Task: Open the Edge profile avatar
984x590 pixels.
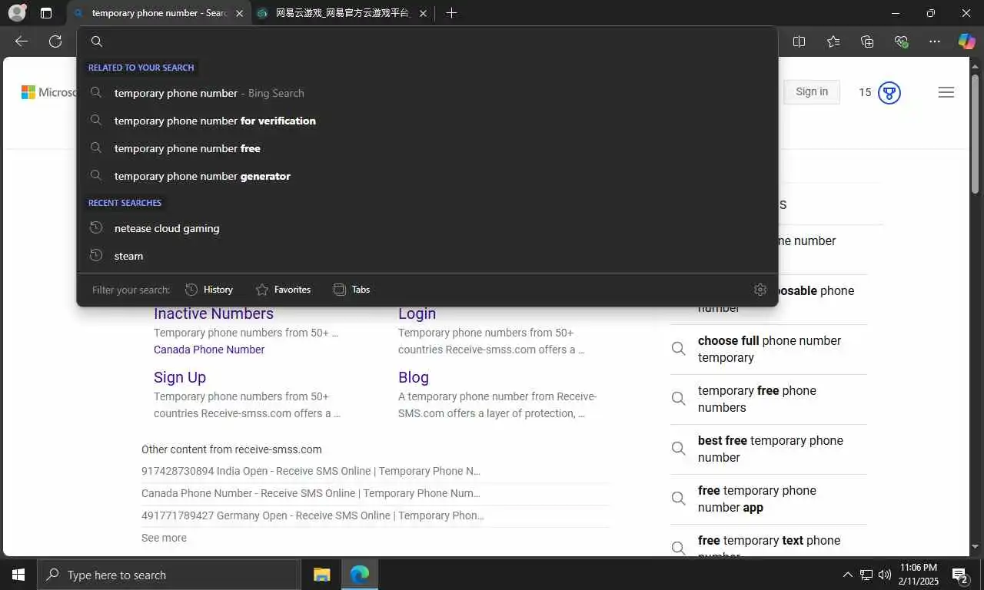Action: [x=17, y=13]
